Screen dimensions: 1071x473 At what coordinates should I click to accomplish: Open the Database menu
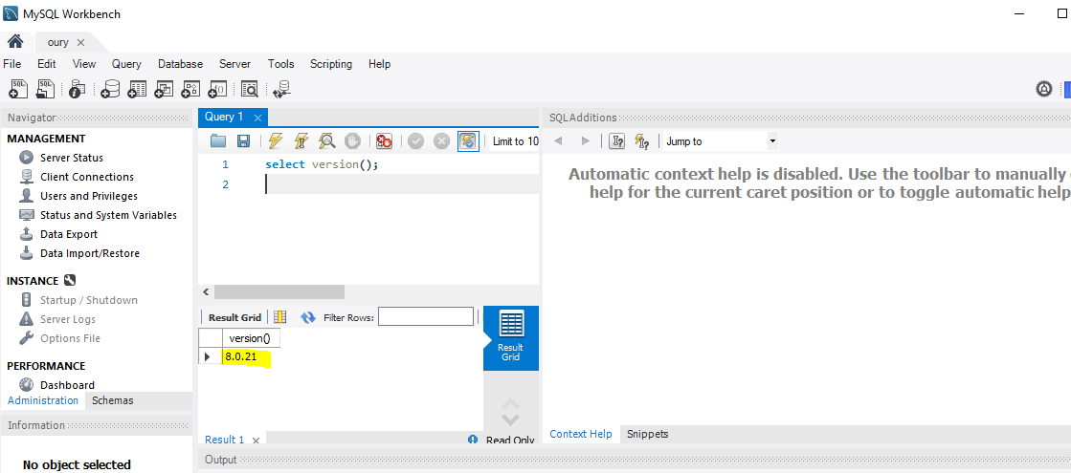tap(180, 64)
